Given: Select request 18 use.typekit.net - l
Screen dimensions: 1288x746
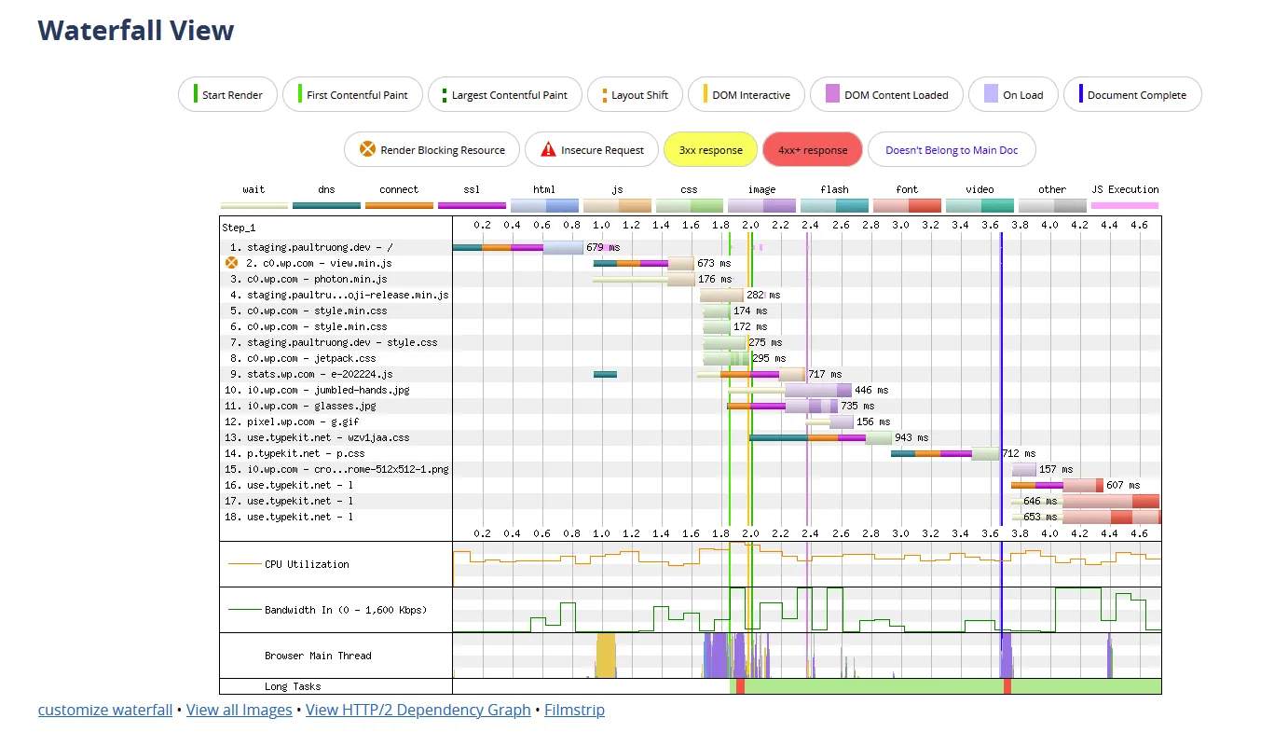Looking at the screenshot, I should (289, 517).
